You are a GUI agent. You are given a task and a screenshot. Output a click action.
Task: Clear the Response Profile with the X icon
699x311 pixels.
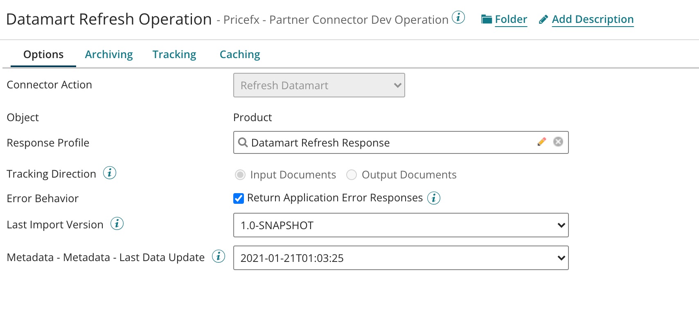coord(558,142)
